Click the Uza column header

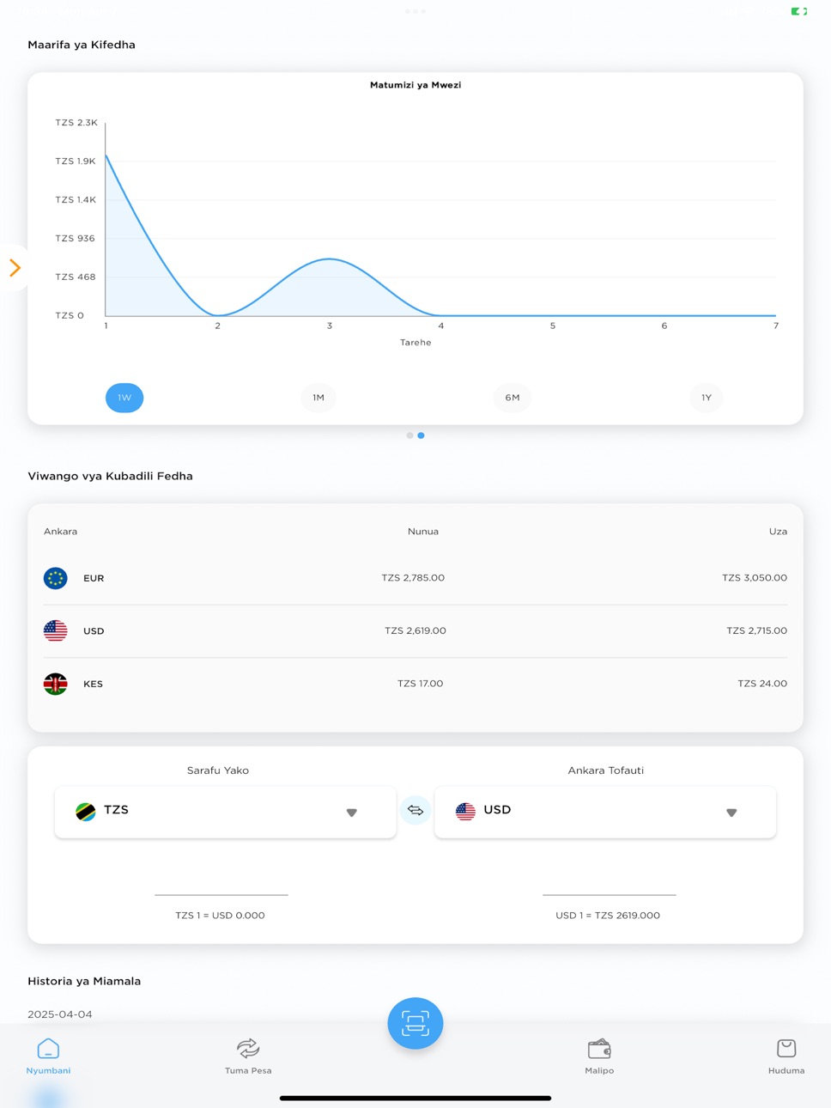[778, 532]
